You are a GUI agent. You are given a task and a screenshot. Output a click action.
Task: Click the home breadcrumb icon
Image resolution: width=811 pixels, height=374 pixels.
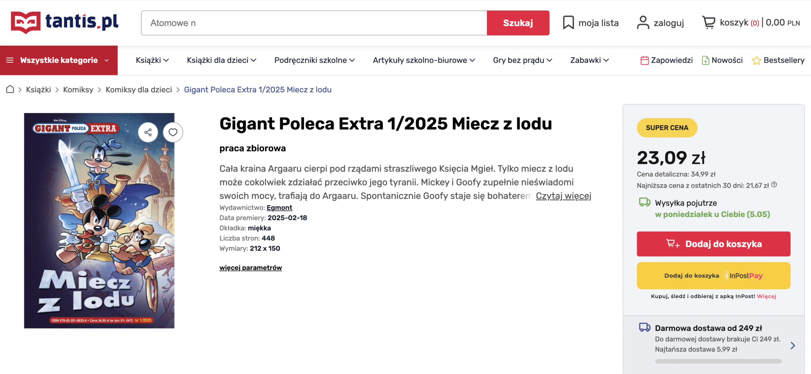[10, 89]
